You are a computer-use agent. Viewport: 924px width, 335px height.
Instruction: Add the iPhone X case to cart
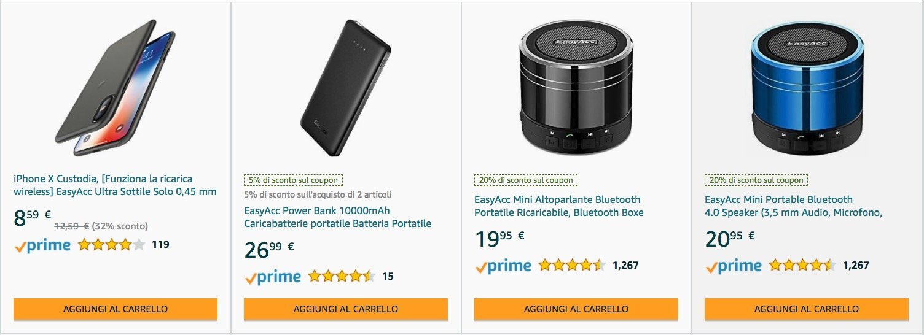(116, 309)
